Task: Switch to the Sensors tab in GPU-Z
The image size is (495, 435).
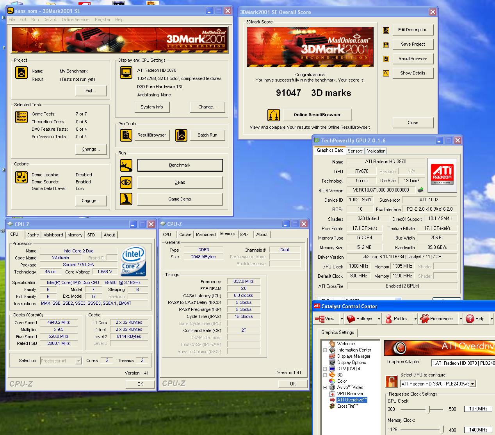Action: (x=355, y=151)
